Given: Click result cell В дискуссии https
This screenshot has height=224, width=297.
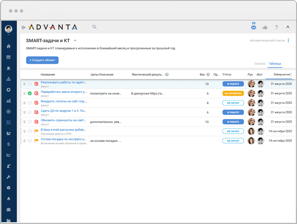Looking at the screenshot, I should tap(147, 93).
